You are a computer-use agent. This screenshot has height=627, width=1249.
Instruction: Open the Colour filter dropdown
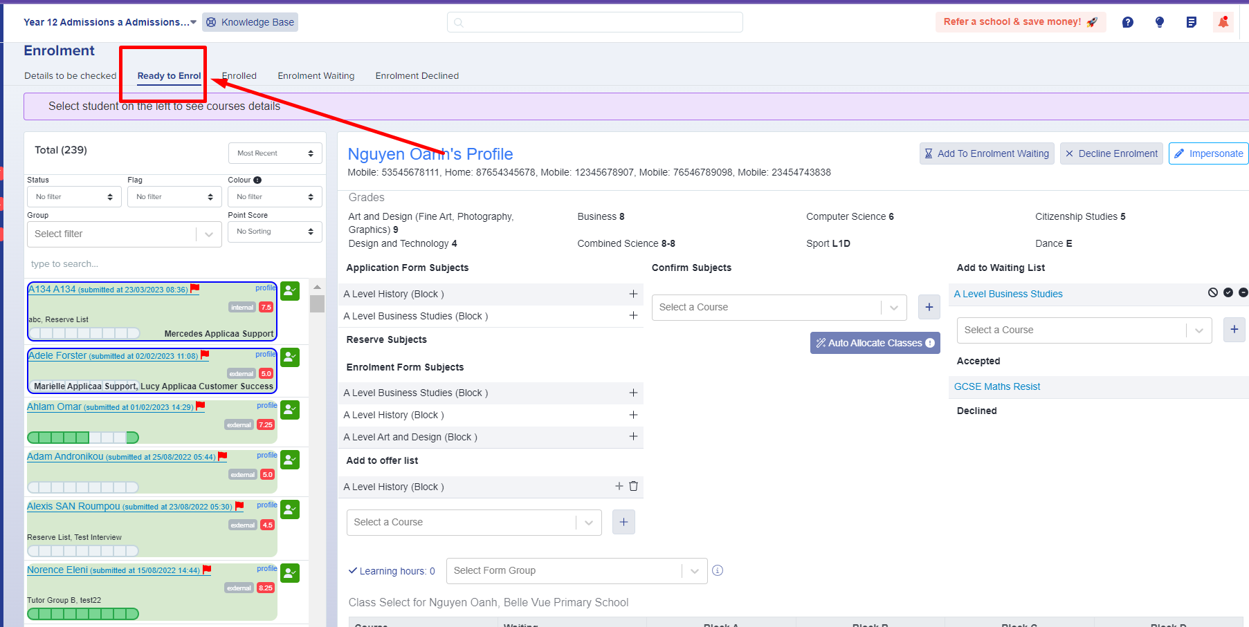[275, 197]
